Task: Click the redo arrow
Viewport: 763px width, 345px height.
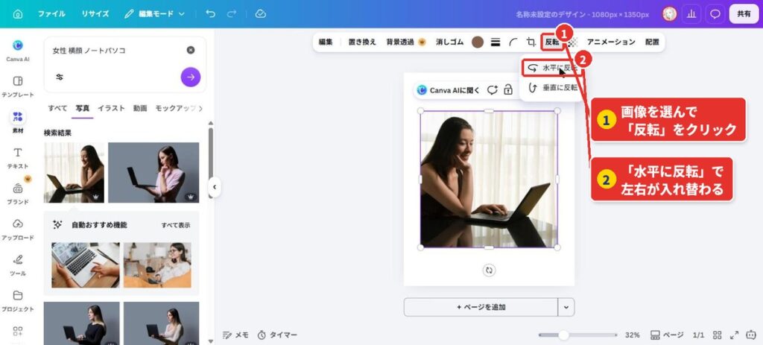Action: [x=232, y=14]
